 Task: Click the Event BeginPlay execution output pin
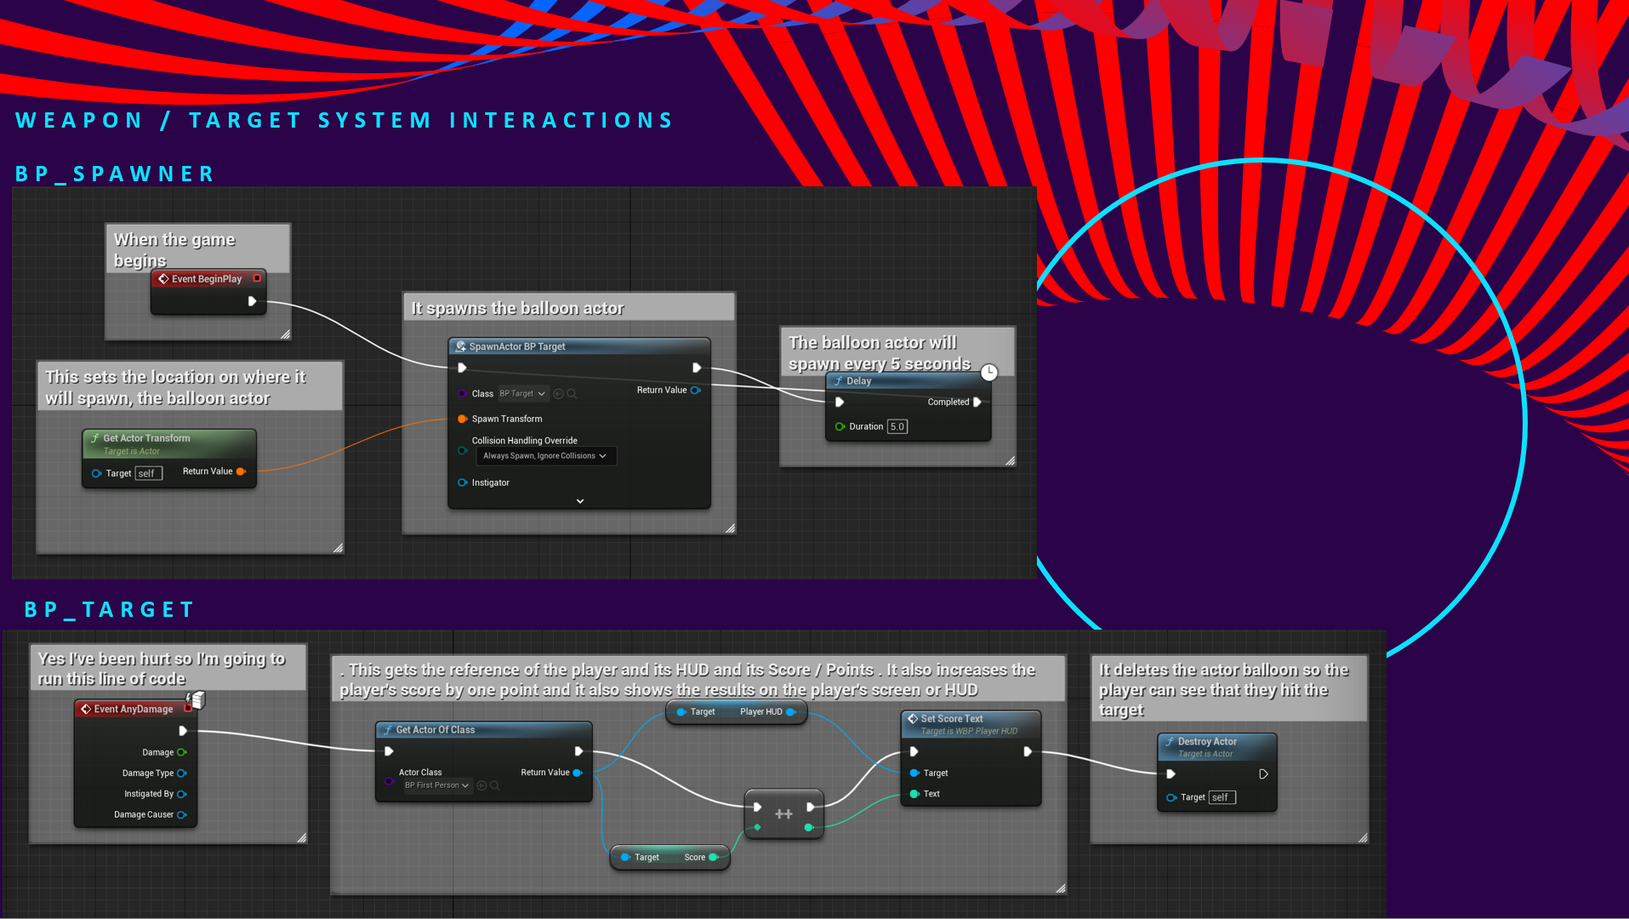tap(252, 301)
